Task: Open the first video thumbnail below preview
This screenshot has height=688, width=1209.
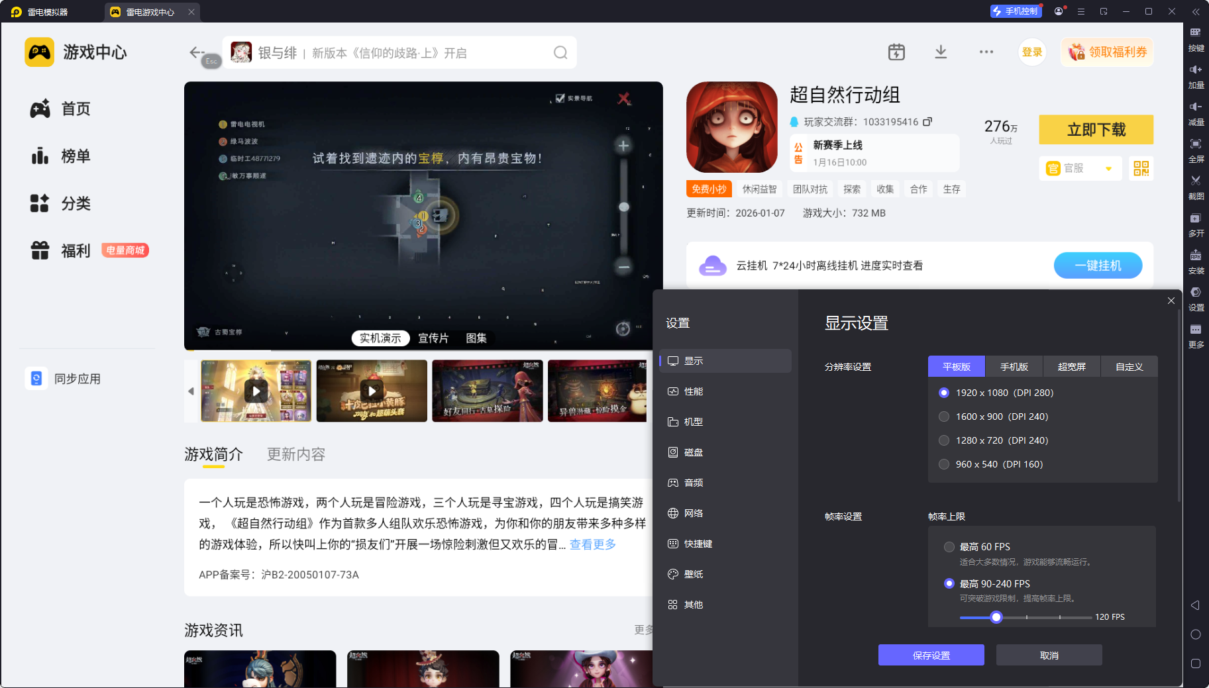Action: coord(256,391)
